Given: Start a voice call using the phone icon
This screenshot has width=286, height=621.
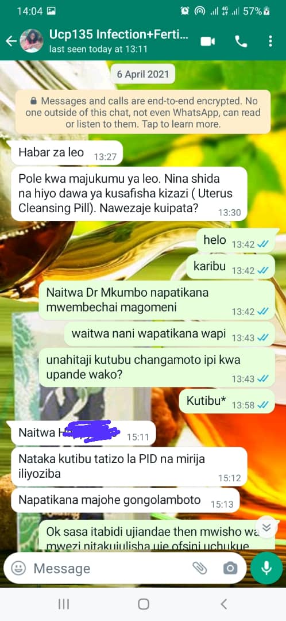Looking at the screenshot, I should coord(241,41).
